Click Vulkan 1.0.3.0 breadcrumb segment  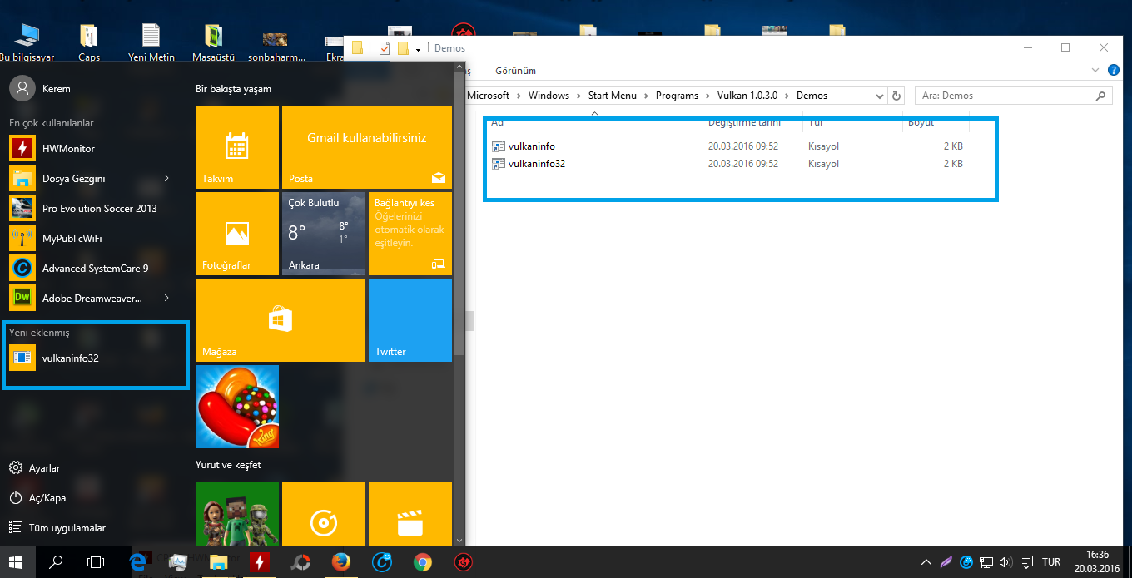747,96
